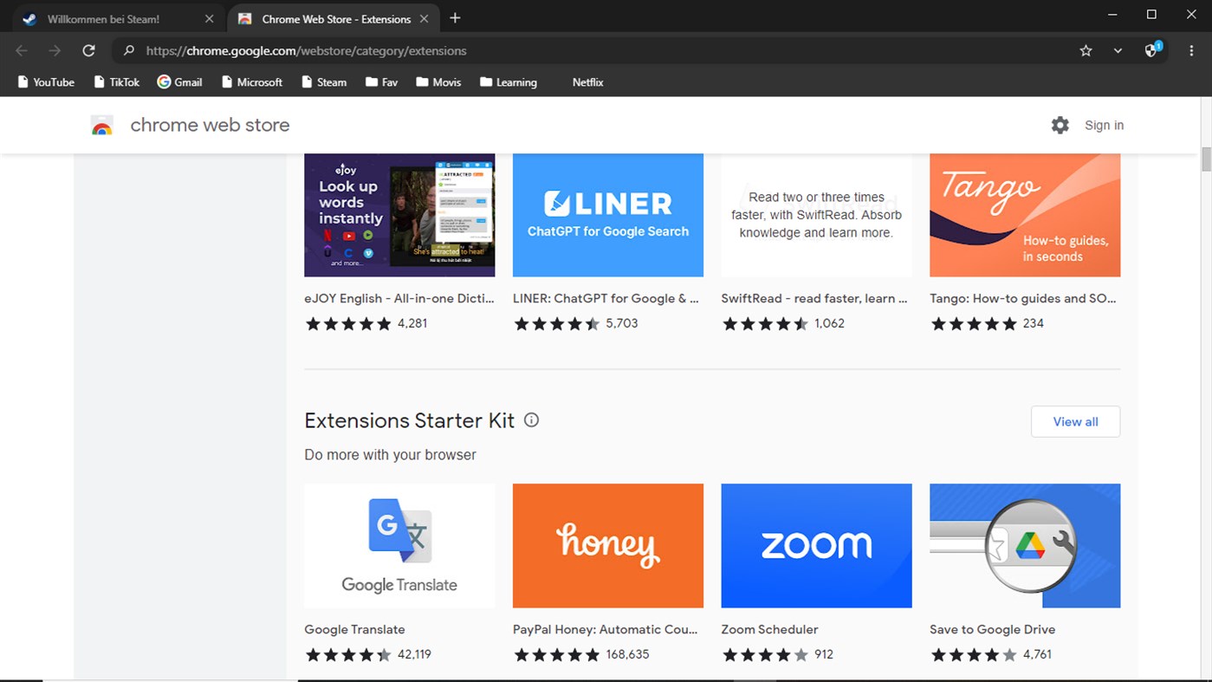
Task: Open the Netflix bookmark
Action: (587, 81)
